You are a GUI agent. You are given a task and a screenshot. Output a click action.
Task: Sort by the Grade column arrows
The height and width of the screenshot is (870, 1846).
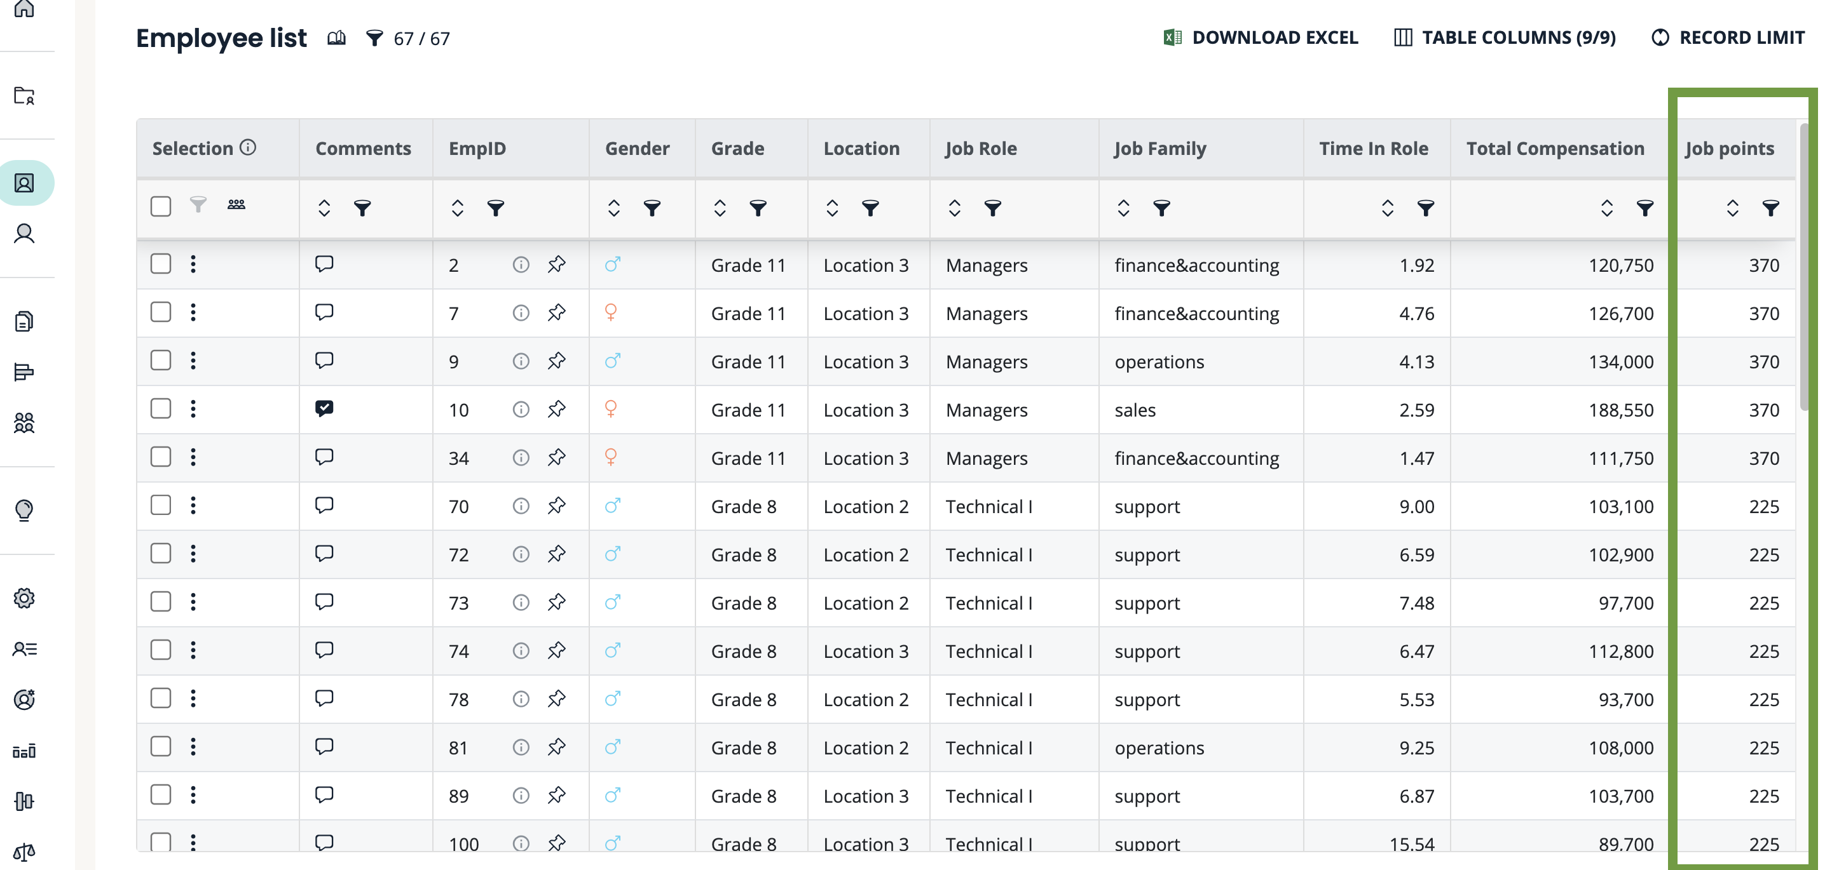pyautogui.click(x=720, y=208)
